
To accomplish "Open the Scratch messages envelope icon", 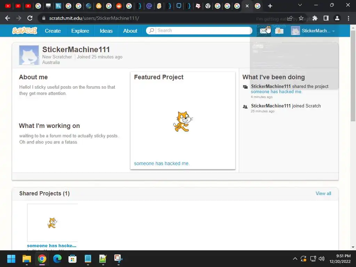I will click(x=264, y=31).
